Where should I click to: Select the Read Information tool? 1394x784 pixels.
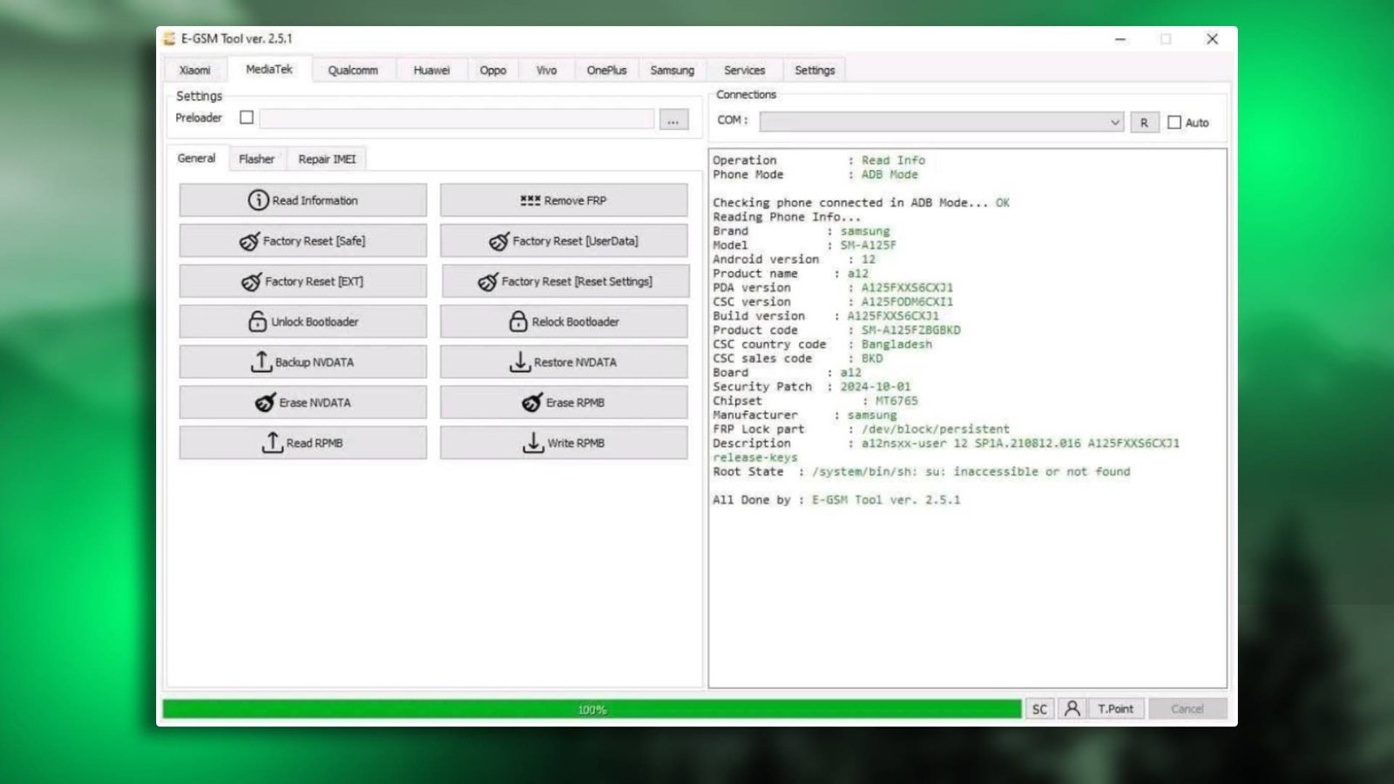point(259,200)
